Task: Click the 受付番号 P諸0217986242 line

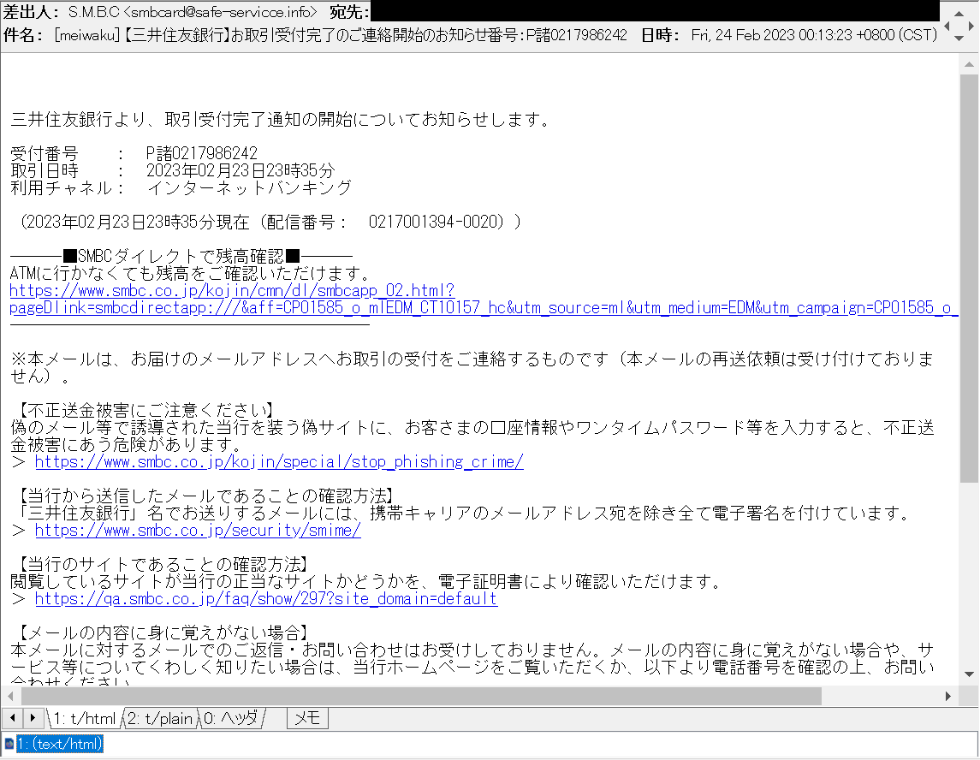Action: [x=134, y=153]
